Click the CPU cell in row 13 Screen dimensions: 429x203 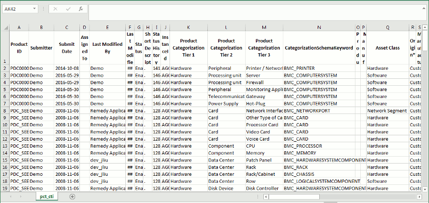click(x=264, y=146)
